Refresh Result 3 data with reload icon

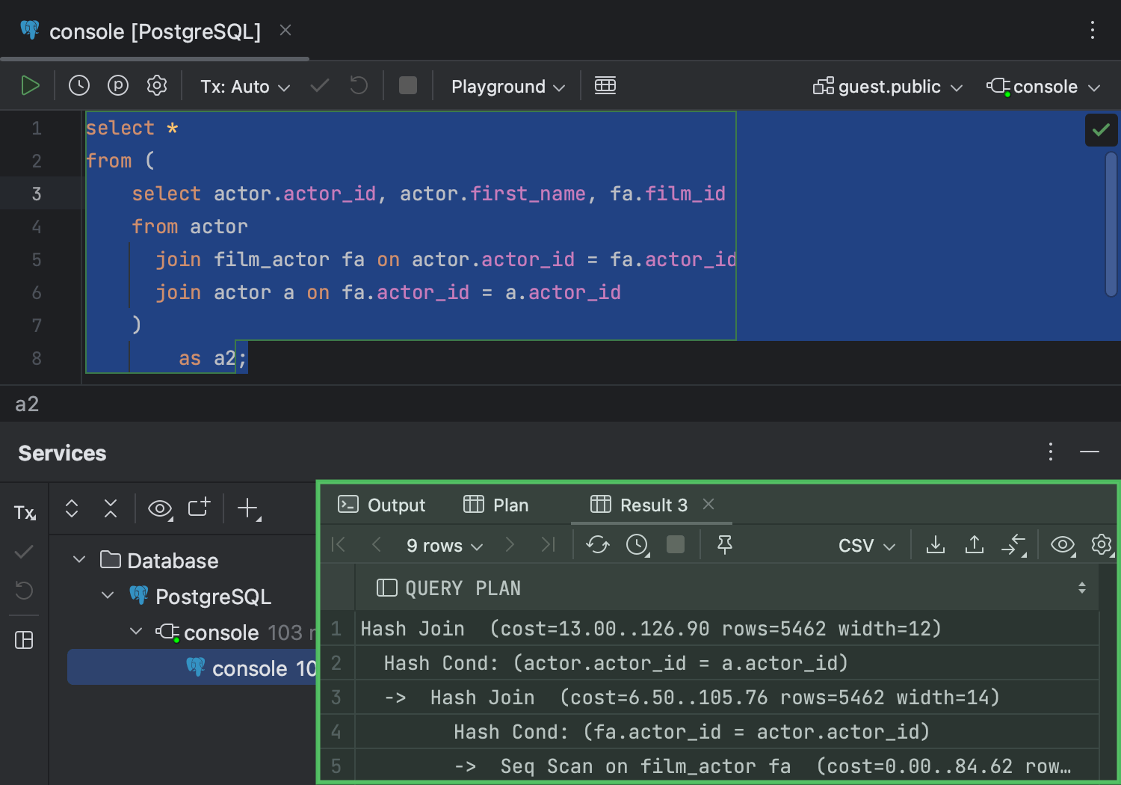597,545
